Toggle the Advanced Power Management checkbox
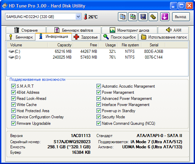 coord(99,98)
